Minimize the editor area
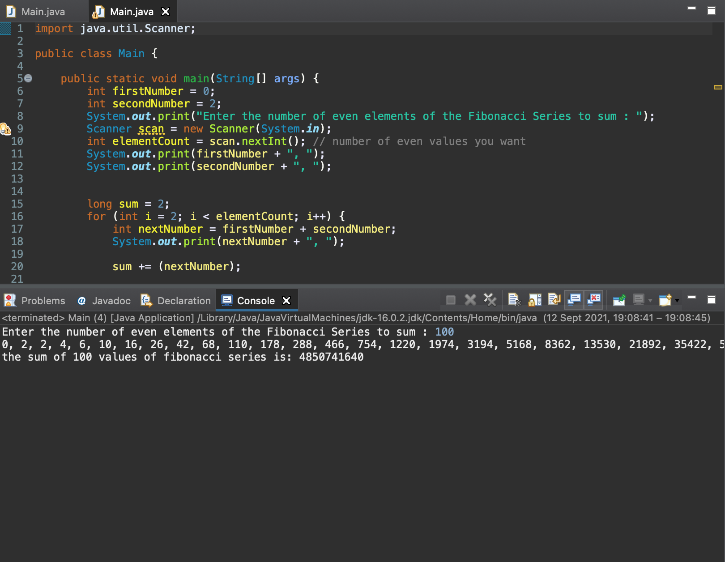The height and width of the screenshot is (562, 725). [x=692, y=8]
